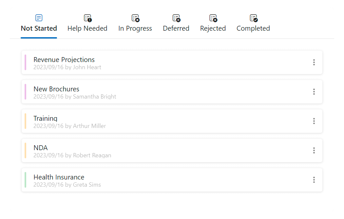Select the Deferred tab label
This screenshot has width=344, height=219.
tap(176, 28)
